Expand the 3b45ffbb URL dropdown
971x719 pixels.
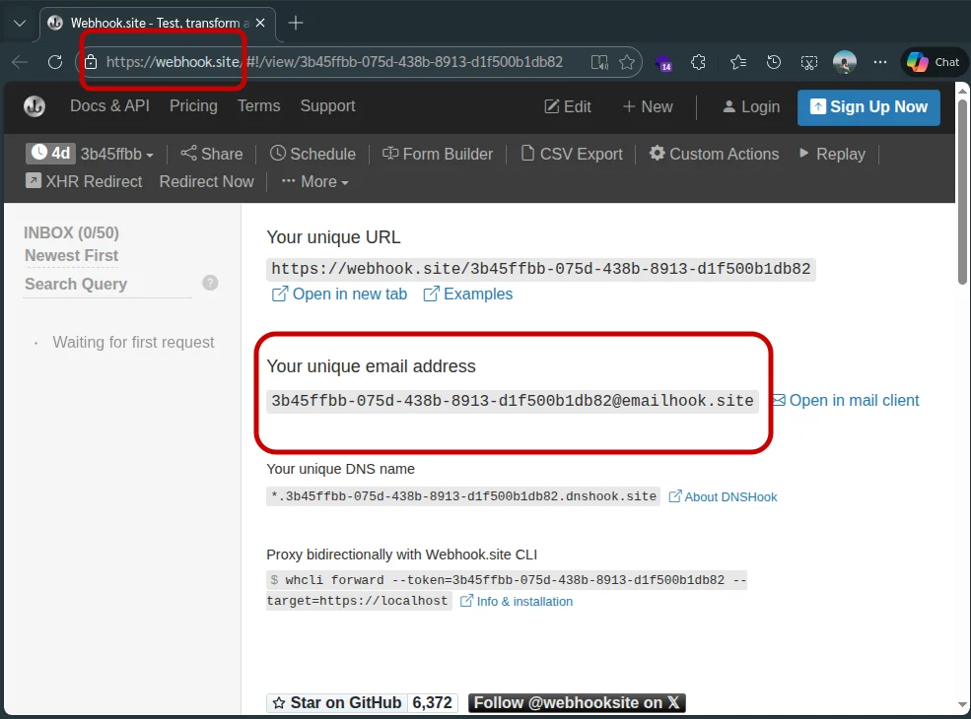(x=116, y=155)
